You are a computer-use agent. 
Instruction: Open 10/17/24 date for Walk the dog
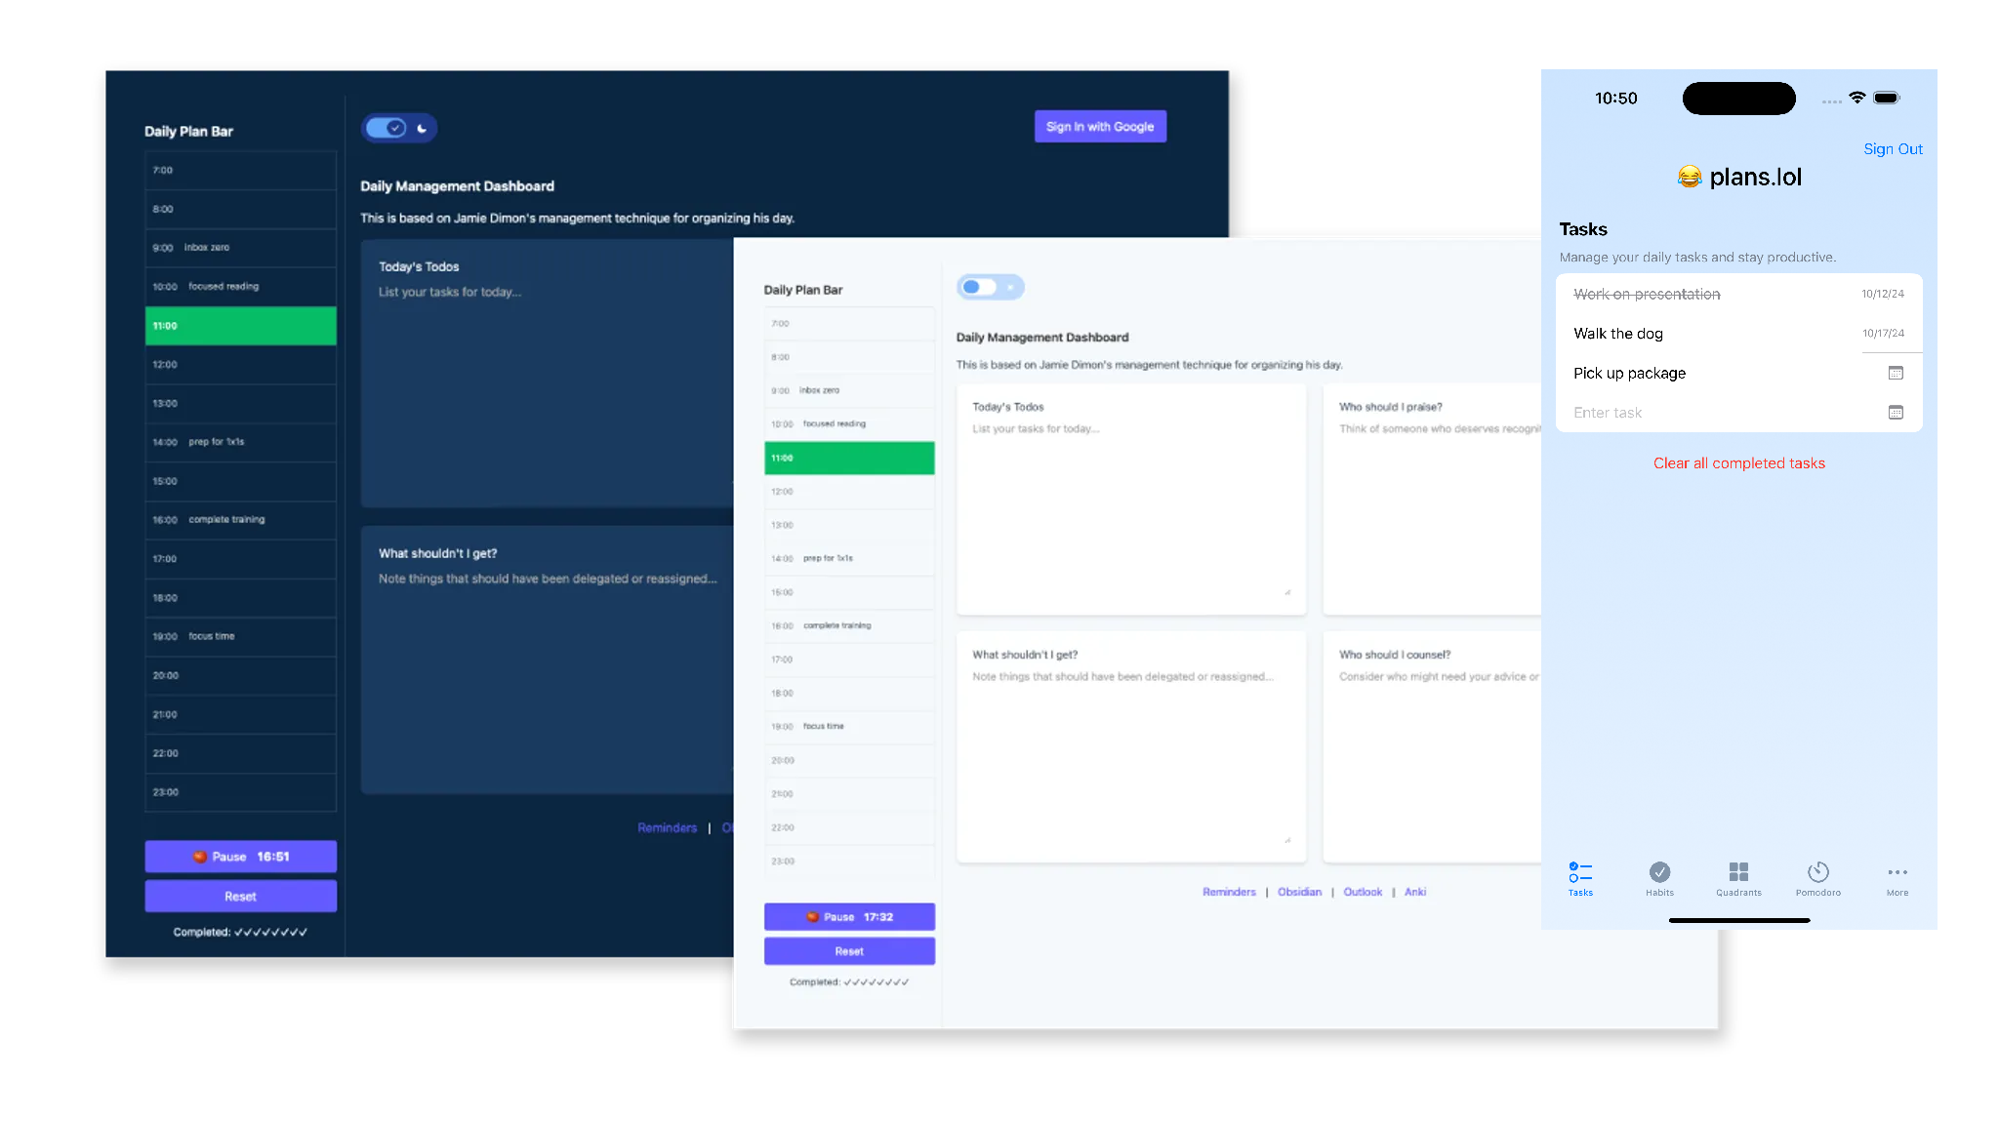(x=1883, y=333)
